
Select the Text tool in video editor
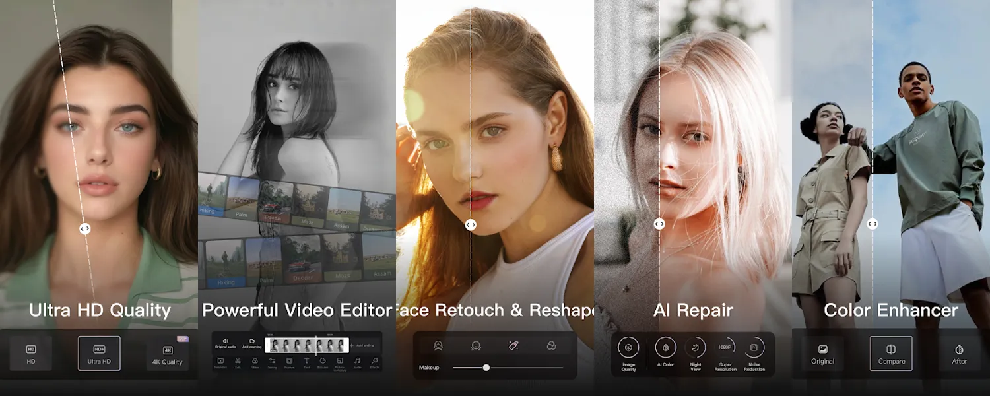pyautogui.click(x=307, y=360)
